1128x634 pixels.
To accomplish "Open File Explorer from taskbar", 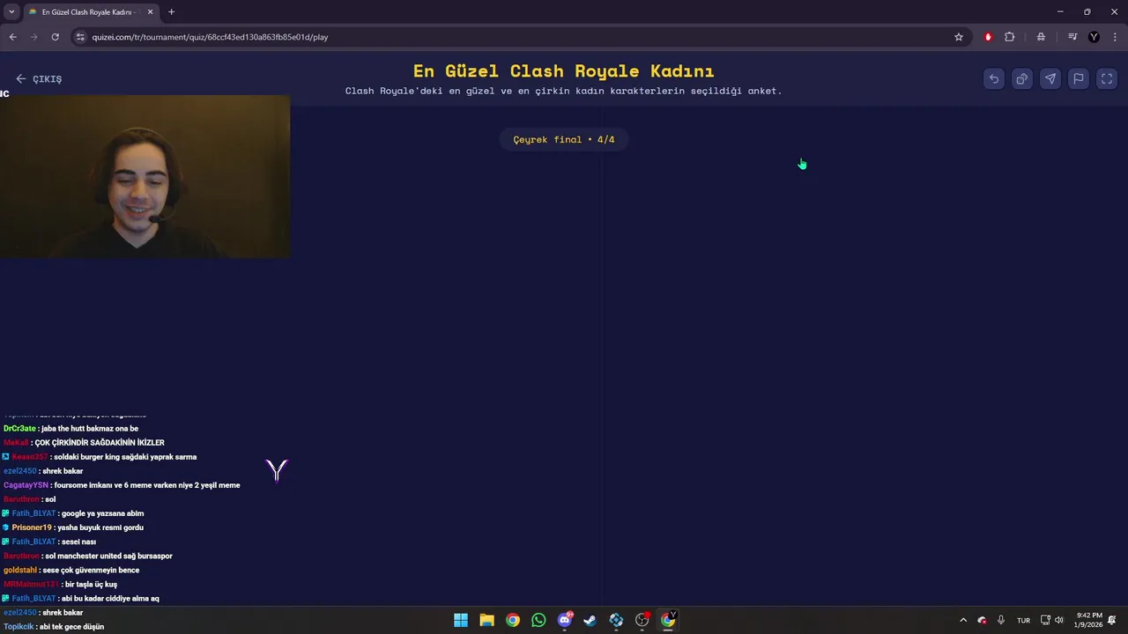I will point(486,620).
